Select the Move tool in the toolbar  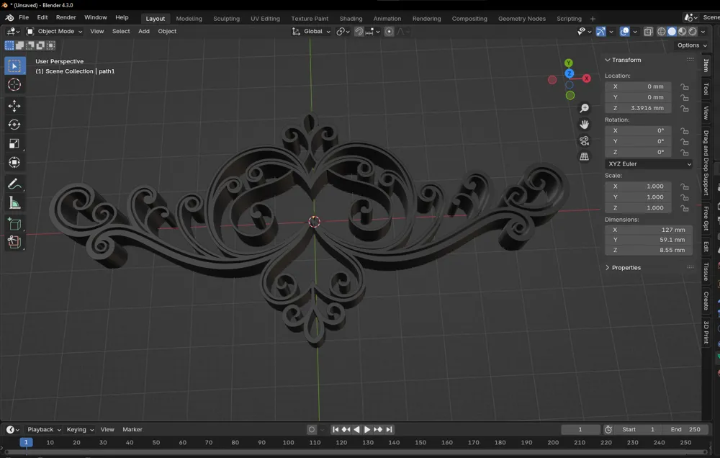tap(14, 105)
